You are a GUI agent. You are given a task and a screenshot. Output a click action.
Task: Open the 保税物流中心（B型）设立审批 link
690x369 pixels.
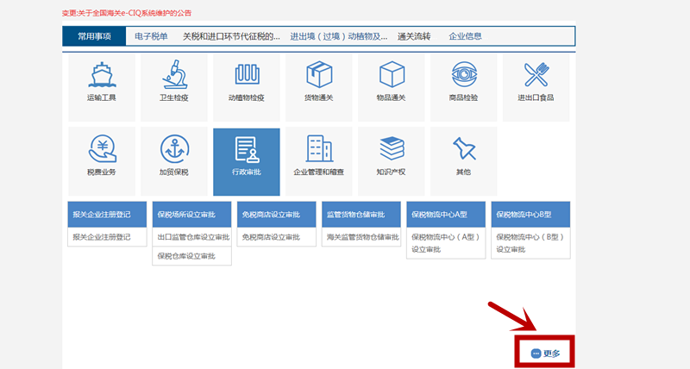click(530, 243)
